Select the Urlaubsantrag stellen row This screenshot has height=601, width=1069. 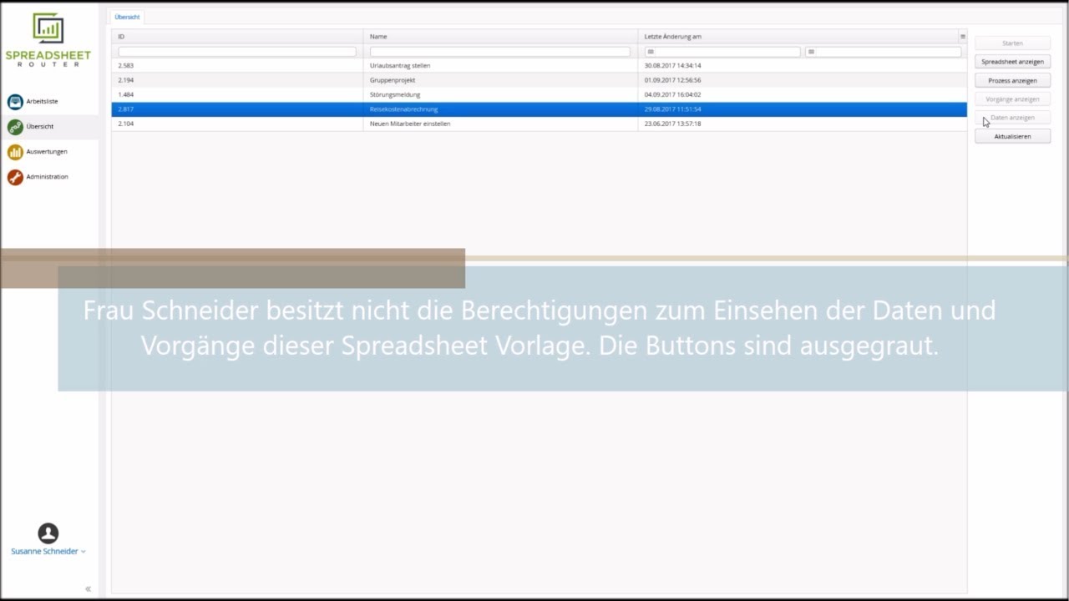click(x=539, y=65)
